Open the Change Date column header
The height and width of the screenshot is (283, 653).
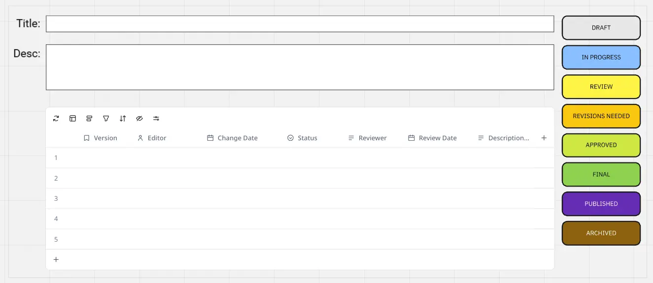(x=232, y=138)
